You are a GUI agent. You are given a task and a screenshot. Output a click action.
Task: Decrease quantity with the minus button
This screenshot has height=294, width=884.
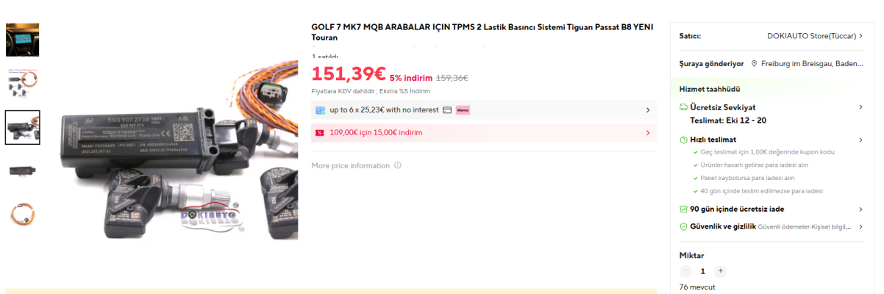pyautogui.click(x=685, y=271)
